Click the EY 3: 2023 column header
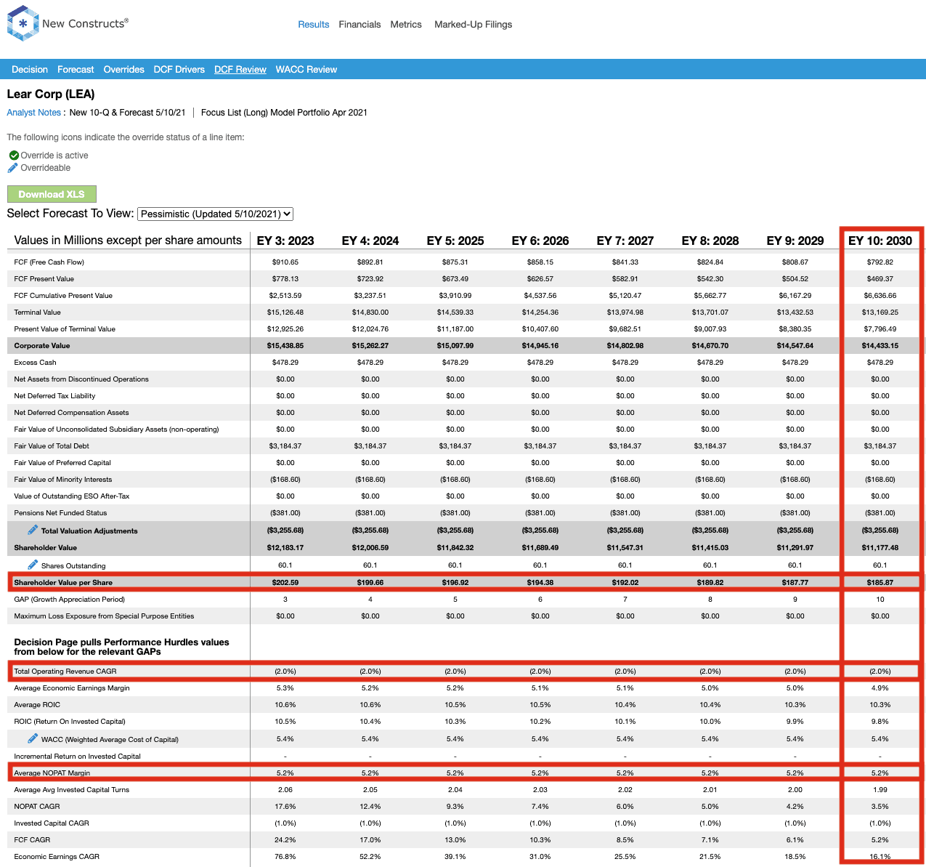 [x=285, y=241]
